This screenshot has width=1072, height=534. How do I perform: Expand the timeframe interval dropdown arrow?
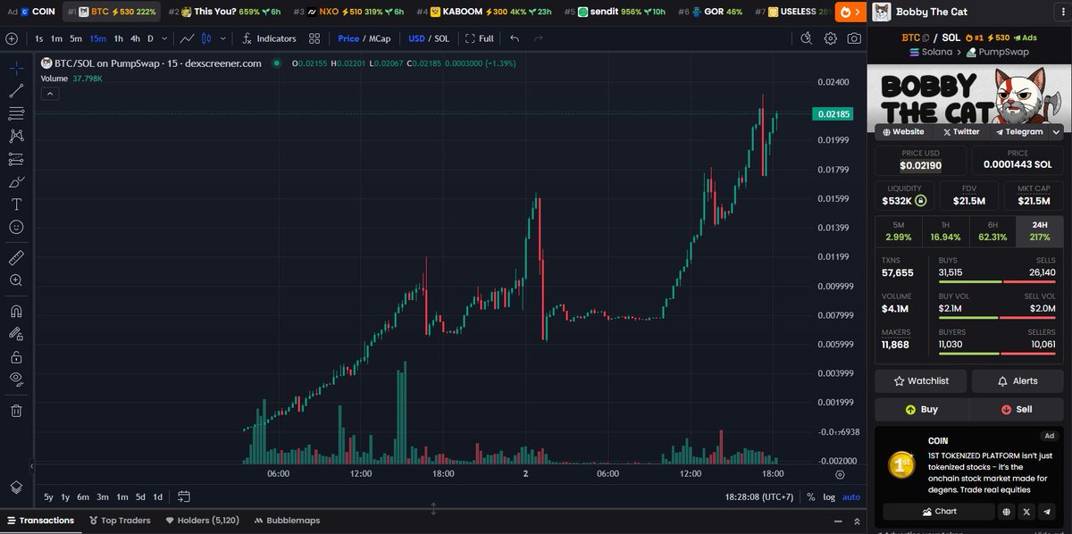click(x=165, y=38)
